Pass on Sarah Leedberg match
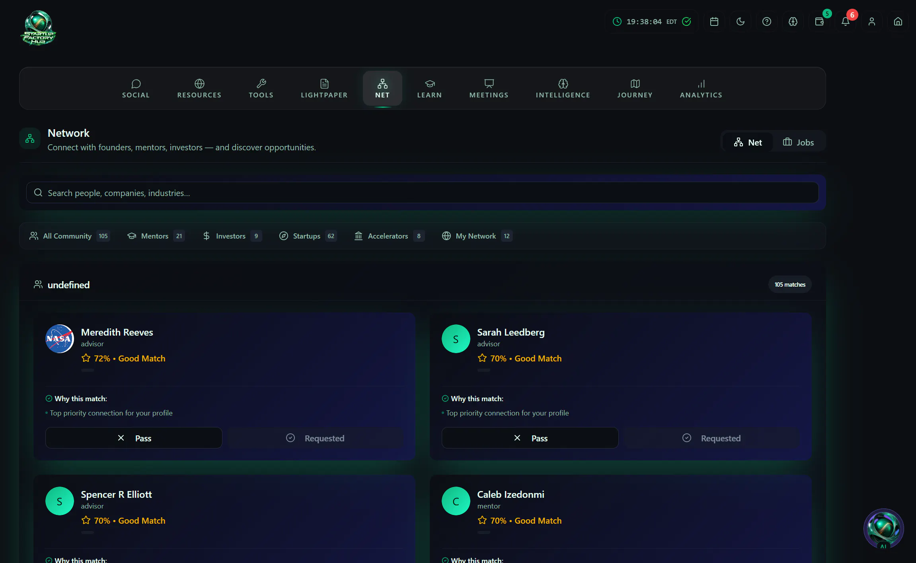This screenshot has width=916, height=563. pyautogui.click(x=530, y=438)
